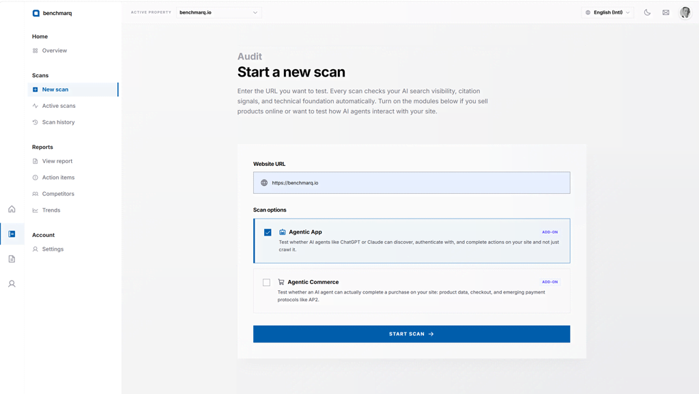Click the Scans section heading

(40, 75)
